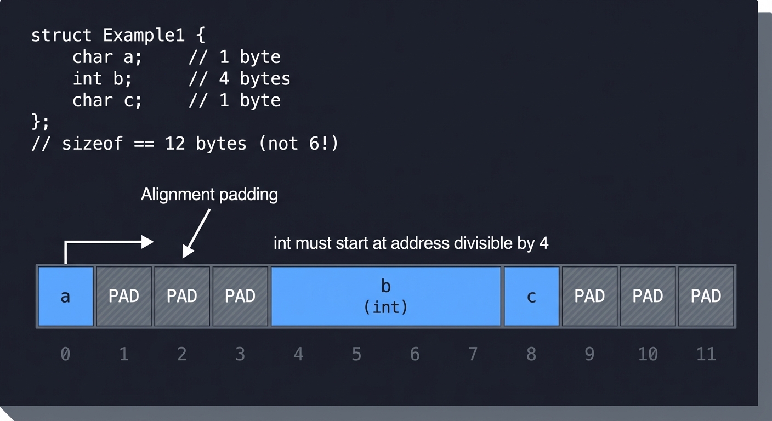This screenshot has height=421, width=772.
Task: Select the PAD cell at byte 3
Action: (240, 296)
